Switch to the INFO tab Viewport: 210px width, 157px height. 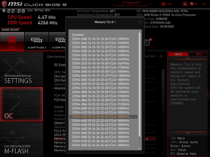coord(199,54)
